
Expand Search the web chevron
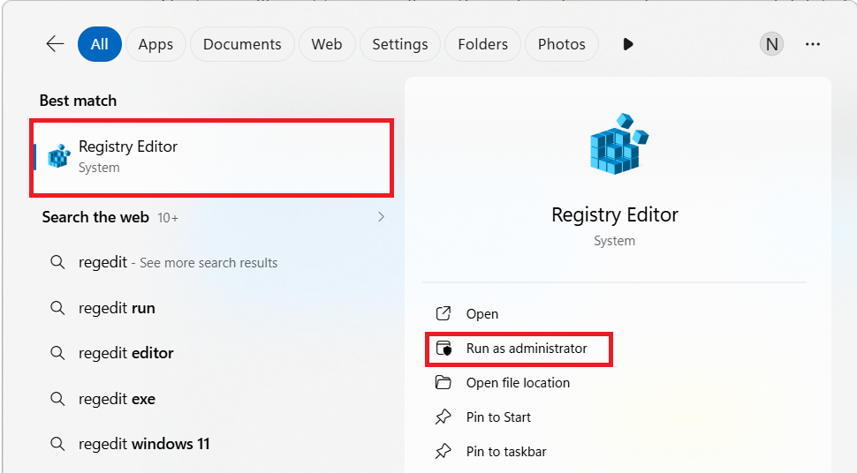381,217
